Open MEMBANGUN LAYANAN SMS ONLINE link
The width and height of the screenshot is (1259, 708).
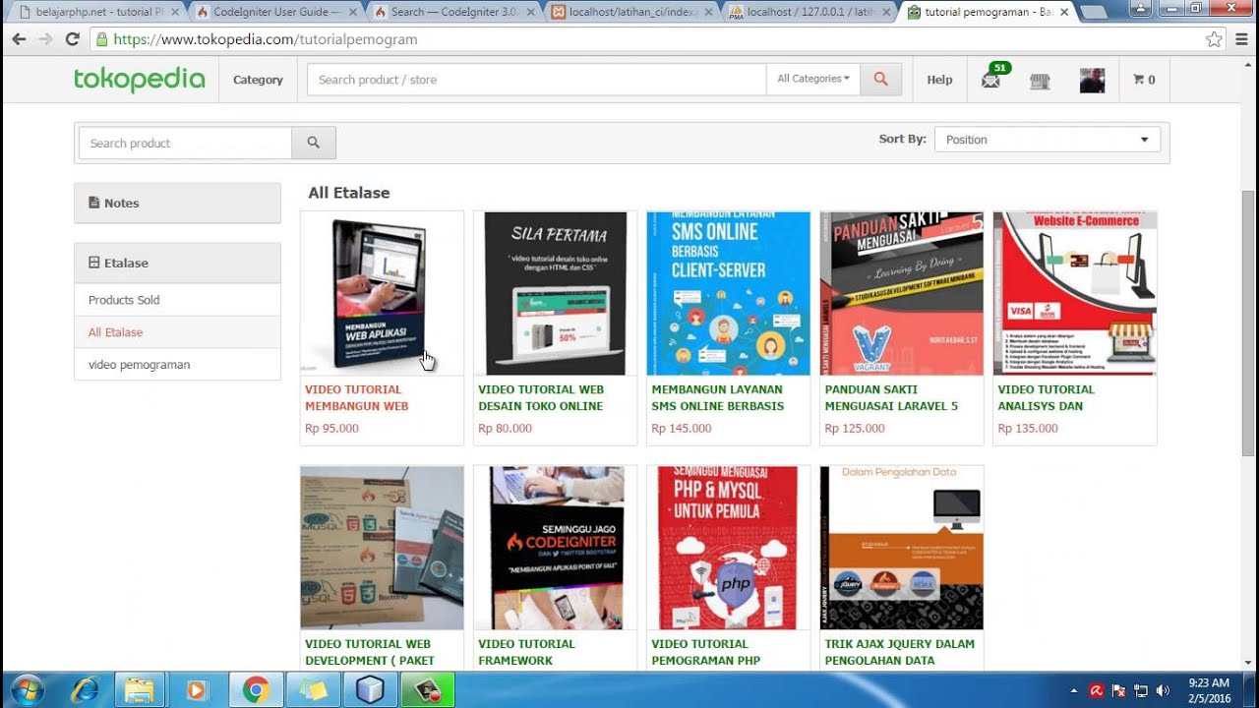click(718, 397)
